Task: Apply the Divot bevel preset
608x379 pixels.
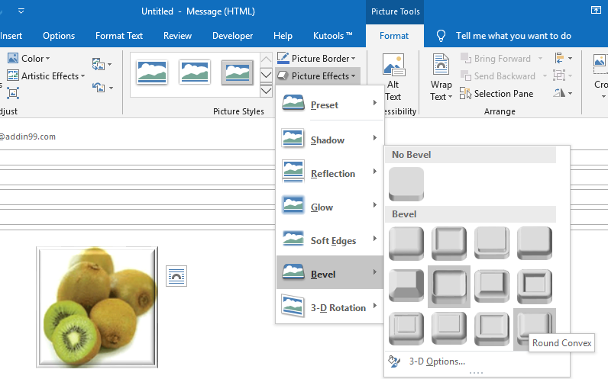Action: [406, 329]
